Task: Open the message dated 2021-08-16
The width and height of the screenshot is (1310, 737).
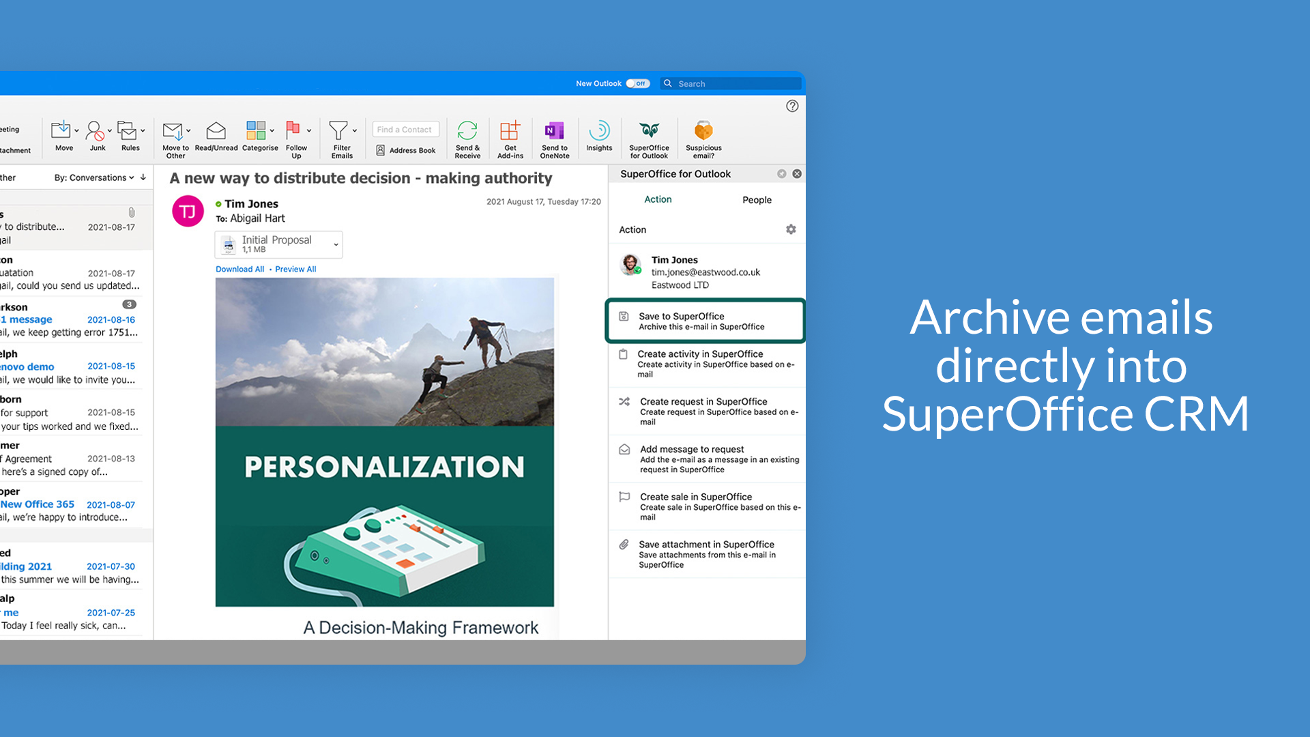Action: coord(72,319)
